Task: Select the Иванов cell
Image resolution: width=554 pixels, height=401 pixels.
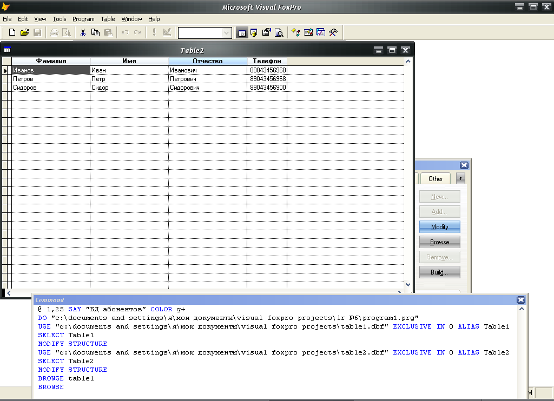Action: (x=51, y=70)
